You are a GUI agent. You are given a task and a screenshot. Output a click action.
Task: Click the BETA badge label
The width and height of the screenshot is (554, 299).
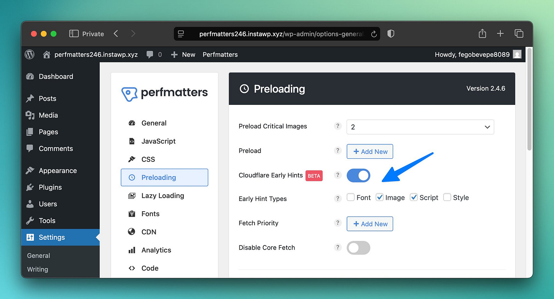[314, 176]
